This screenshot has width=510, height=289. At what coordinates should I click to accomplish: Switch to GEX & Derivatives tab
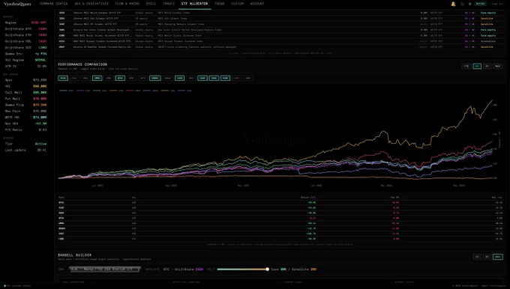click(x=91, y=4)
